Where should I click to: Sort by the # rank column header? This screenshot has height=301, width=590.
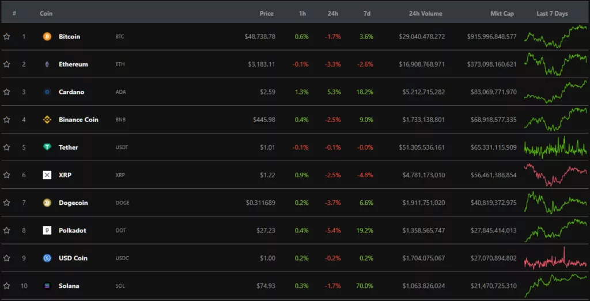click(x=14, y=13)
